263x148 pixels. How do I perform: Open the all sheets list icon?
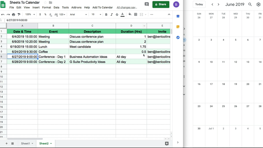[x=12, y=143]
